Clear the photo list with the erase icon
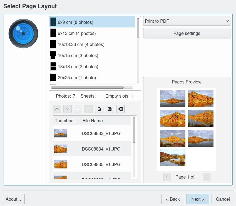 point(120,109)
